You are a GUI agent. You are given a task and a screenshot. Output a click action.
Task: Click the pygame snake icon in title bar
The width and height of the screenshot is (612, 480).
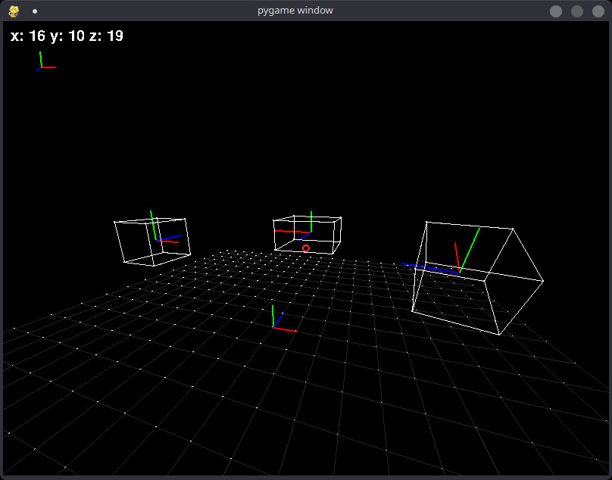(14, 11)
